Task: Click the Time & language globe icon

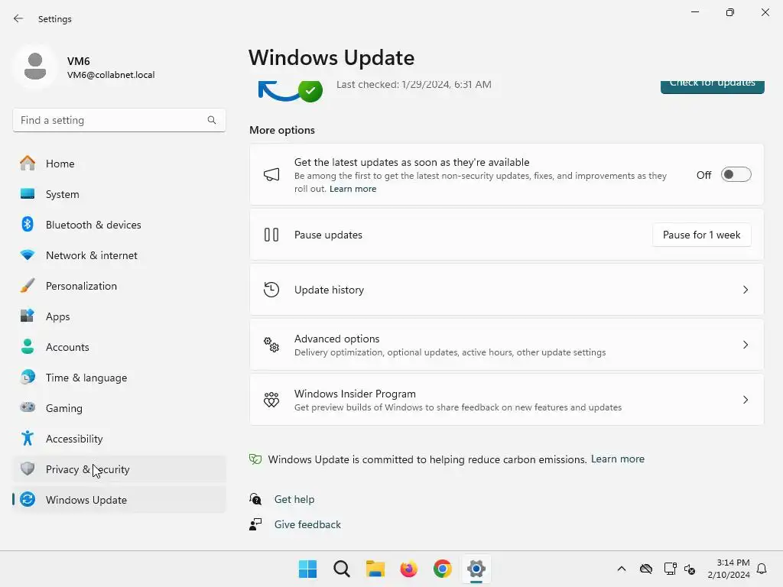Action: coord(28,377)
